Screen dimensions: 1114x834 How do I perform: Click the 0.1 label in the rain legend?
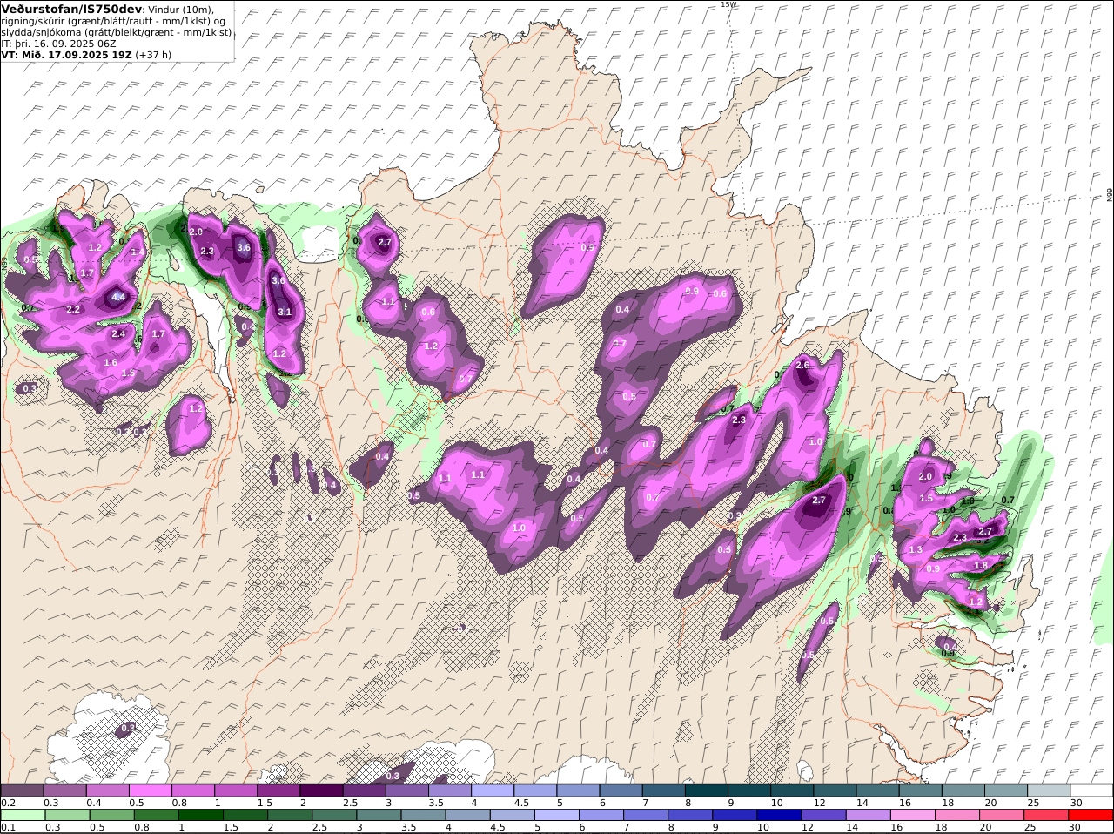[x=9, y=827]
